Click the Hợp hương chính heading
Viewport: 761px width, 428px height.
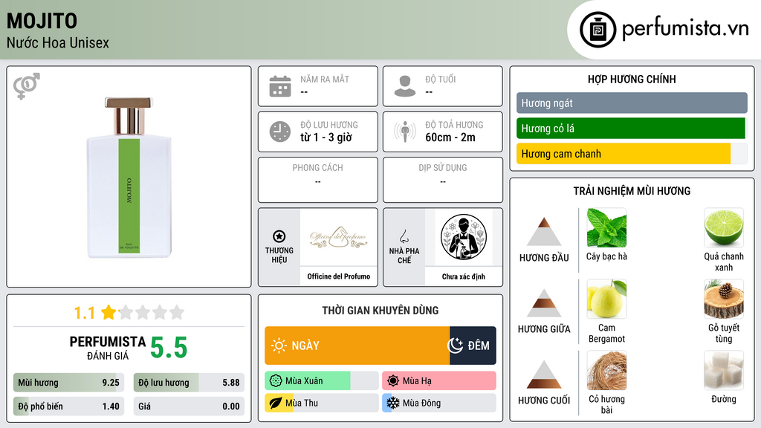[x=632, y=79]
